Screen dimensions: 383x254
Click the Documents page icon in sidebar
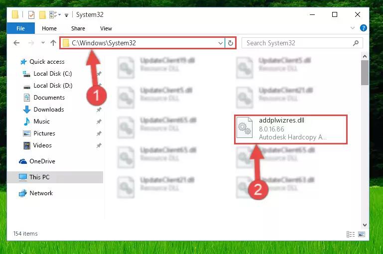[26, 98]
